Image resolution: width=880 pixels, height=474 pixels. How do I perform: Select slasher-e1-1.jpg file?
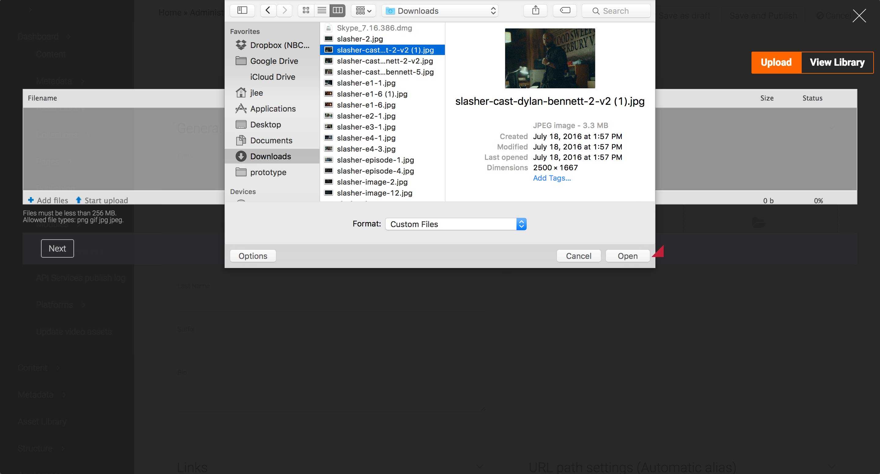pyautogui.click(x=366, y=83)
